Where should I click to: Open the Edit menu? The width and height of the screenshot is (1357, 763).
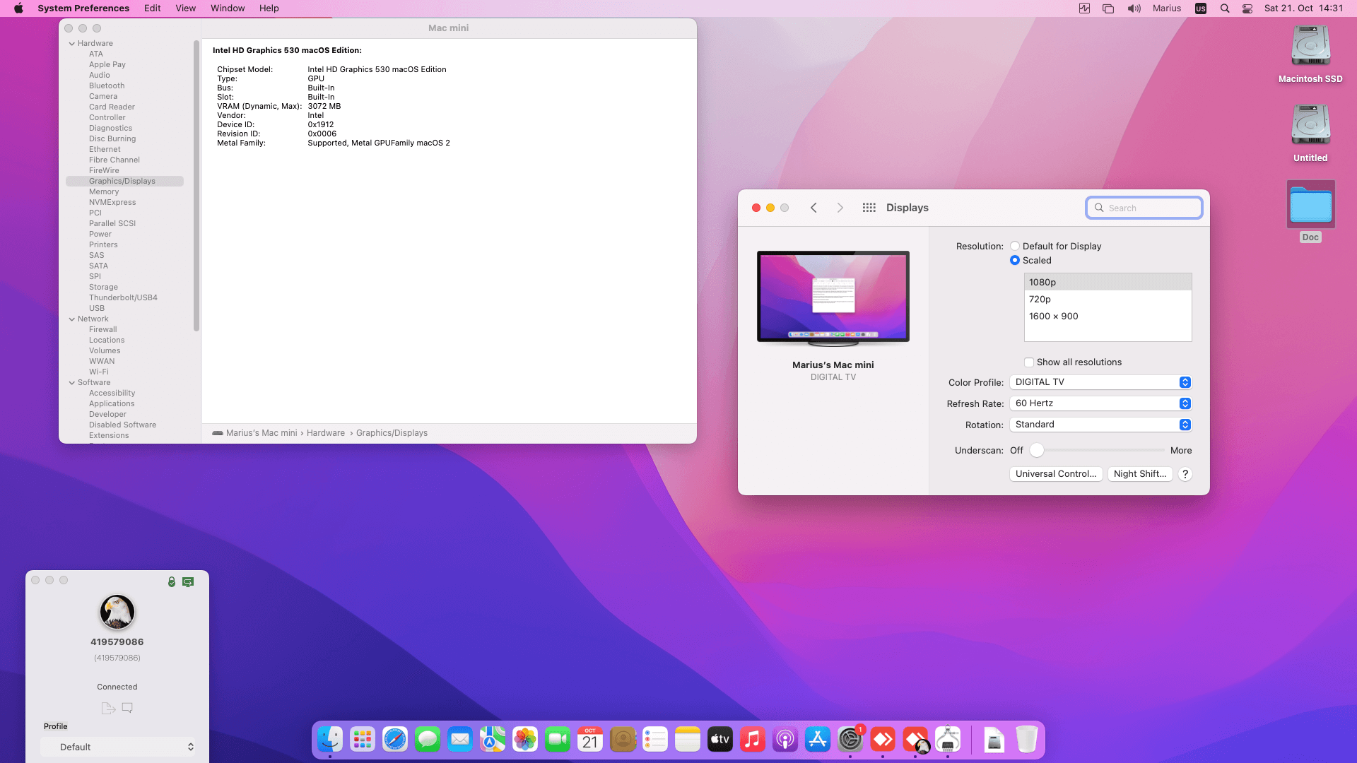[x=152, y=8]
